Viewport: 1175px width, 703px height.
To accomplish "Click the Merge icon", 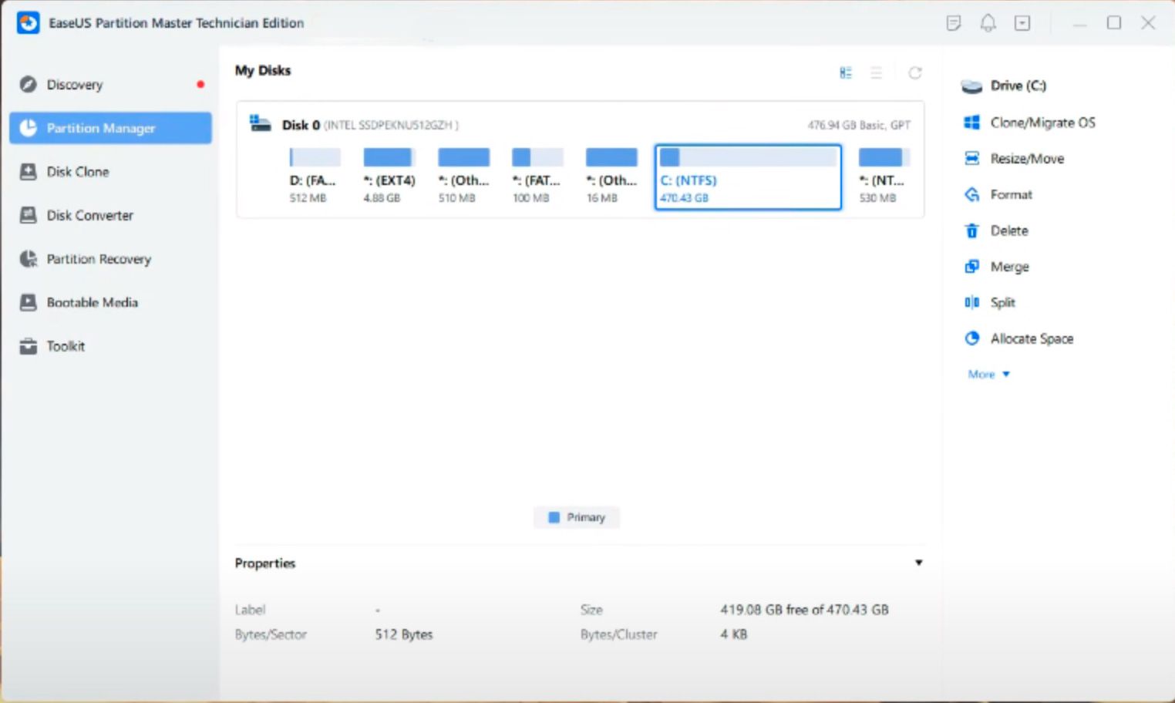I will 972,267.
